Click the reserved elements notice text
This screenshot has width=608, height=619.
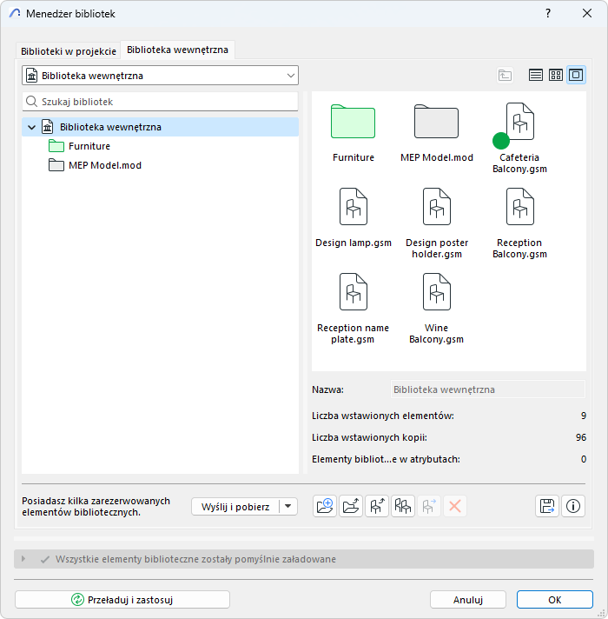[96, 507]
